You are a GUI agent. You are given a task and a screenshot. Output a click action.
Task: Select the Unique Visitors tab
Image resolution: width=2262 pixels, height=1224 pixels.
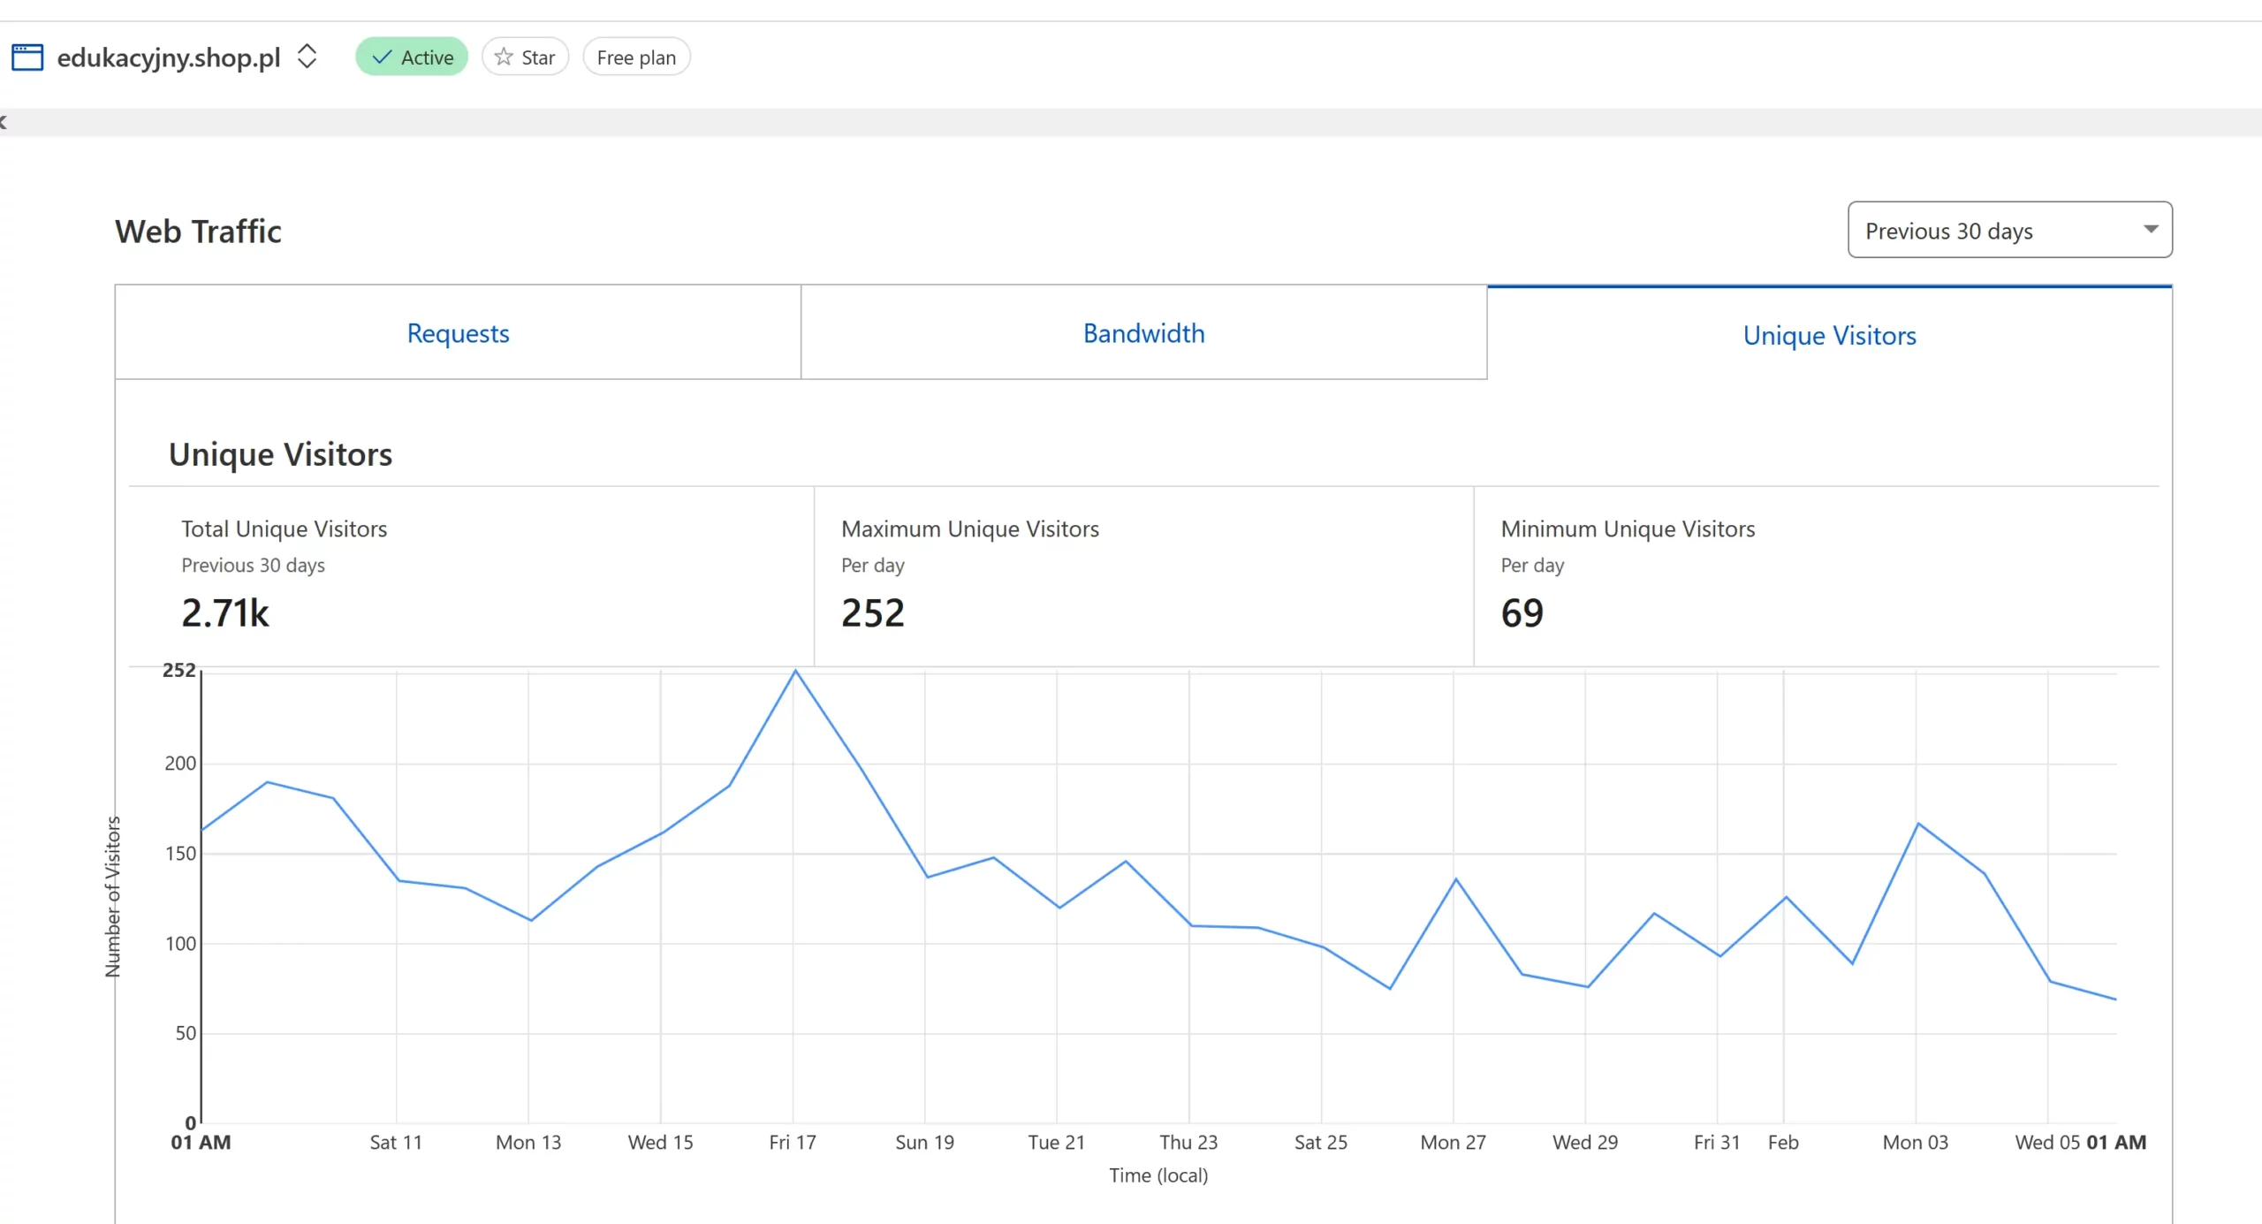coord(1829,335)
